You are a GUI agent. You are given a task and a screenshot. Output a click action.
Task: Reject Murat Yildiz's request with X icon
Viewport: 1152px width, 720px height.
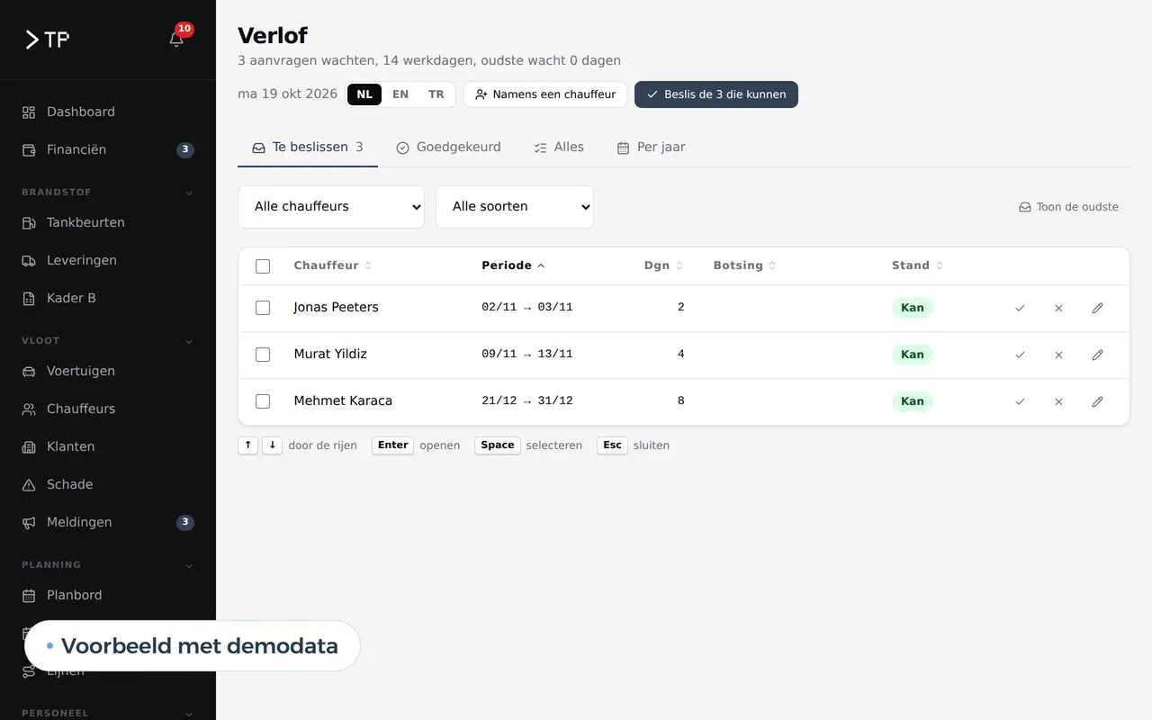coord(1058,355)
